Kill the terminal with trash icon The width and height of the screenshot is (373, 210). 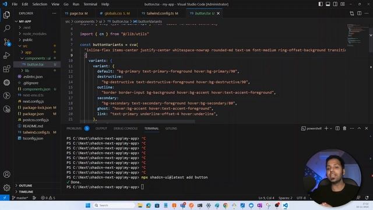pyautogui.click(x=344, y=128)
